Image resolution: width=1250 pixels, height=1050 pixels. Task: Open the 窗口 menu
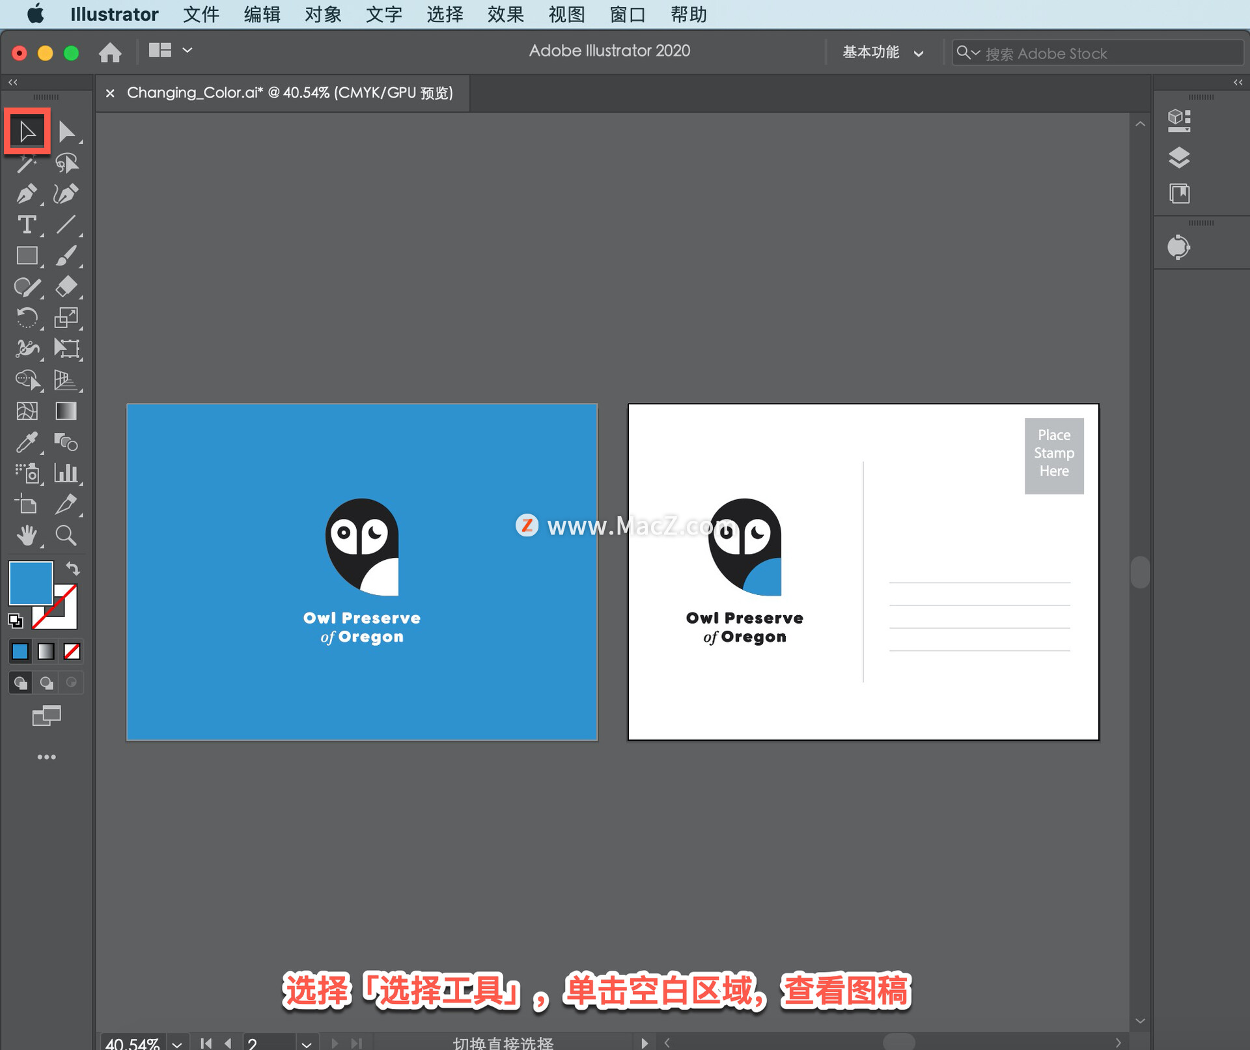[627, 14]
